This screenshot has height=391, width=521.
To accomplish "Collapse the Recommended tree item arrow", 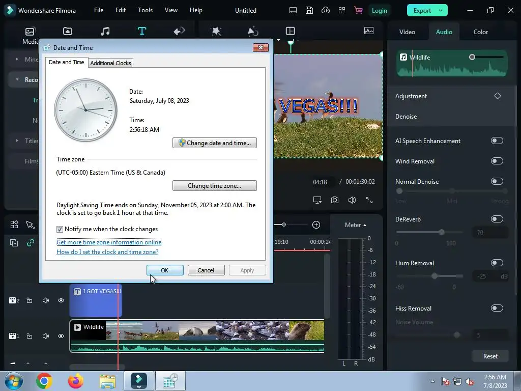I will point(17,79).
